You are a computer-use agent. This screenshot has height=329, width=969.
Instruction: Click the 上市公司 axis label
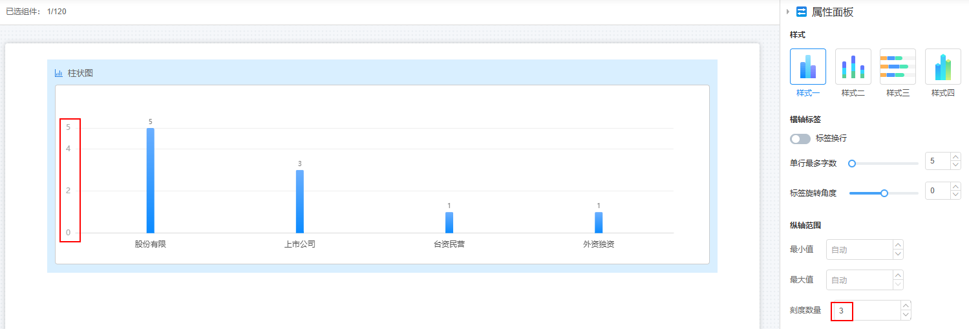[300, 244]
